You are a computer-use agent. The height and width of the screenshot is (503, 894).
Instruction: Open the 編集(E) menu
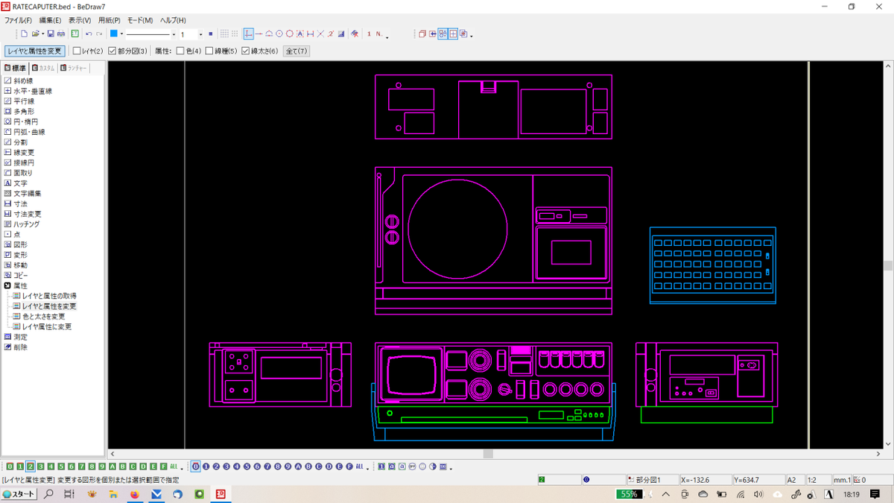click(x=50, y=20)
